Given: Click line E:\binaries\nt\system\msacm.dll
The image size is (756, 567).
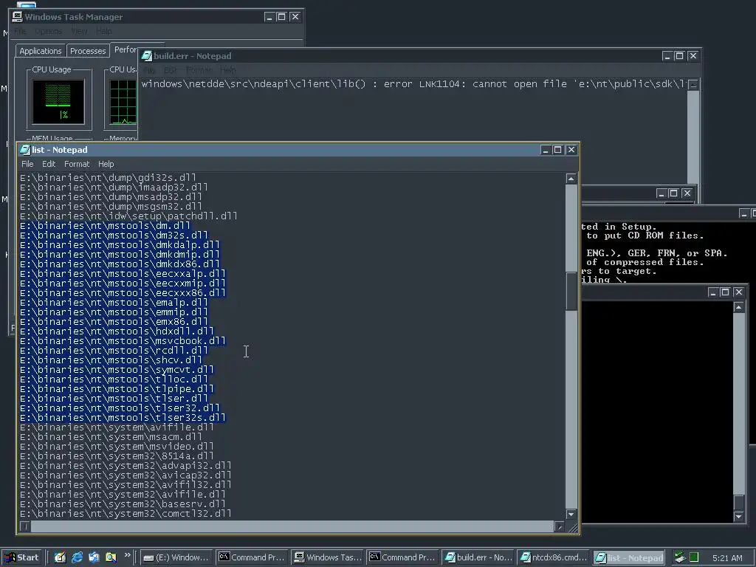Looking at the screenshot, I should click(x=111, y=437).
